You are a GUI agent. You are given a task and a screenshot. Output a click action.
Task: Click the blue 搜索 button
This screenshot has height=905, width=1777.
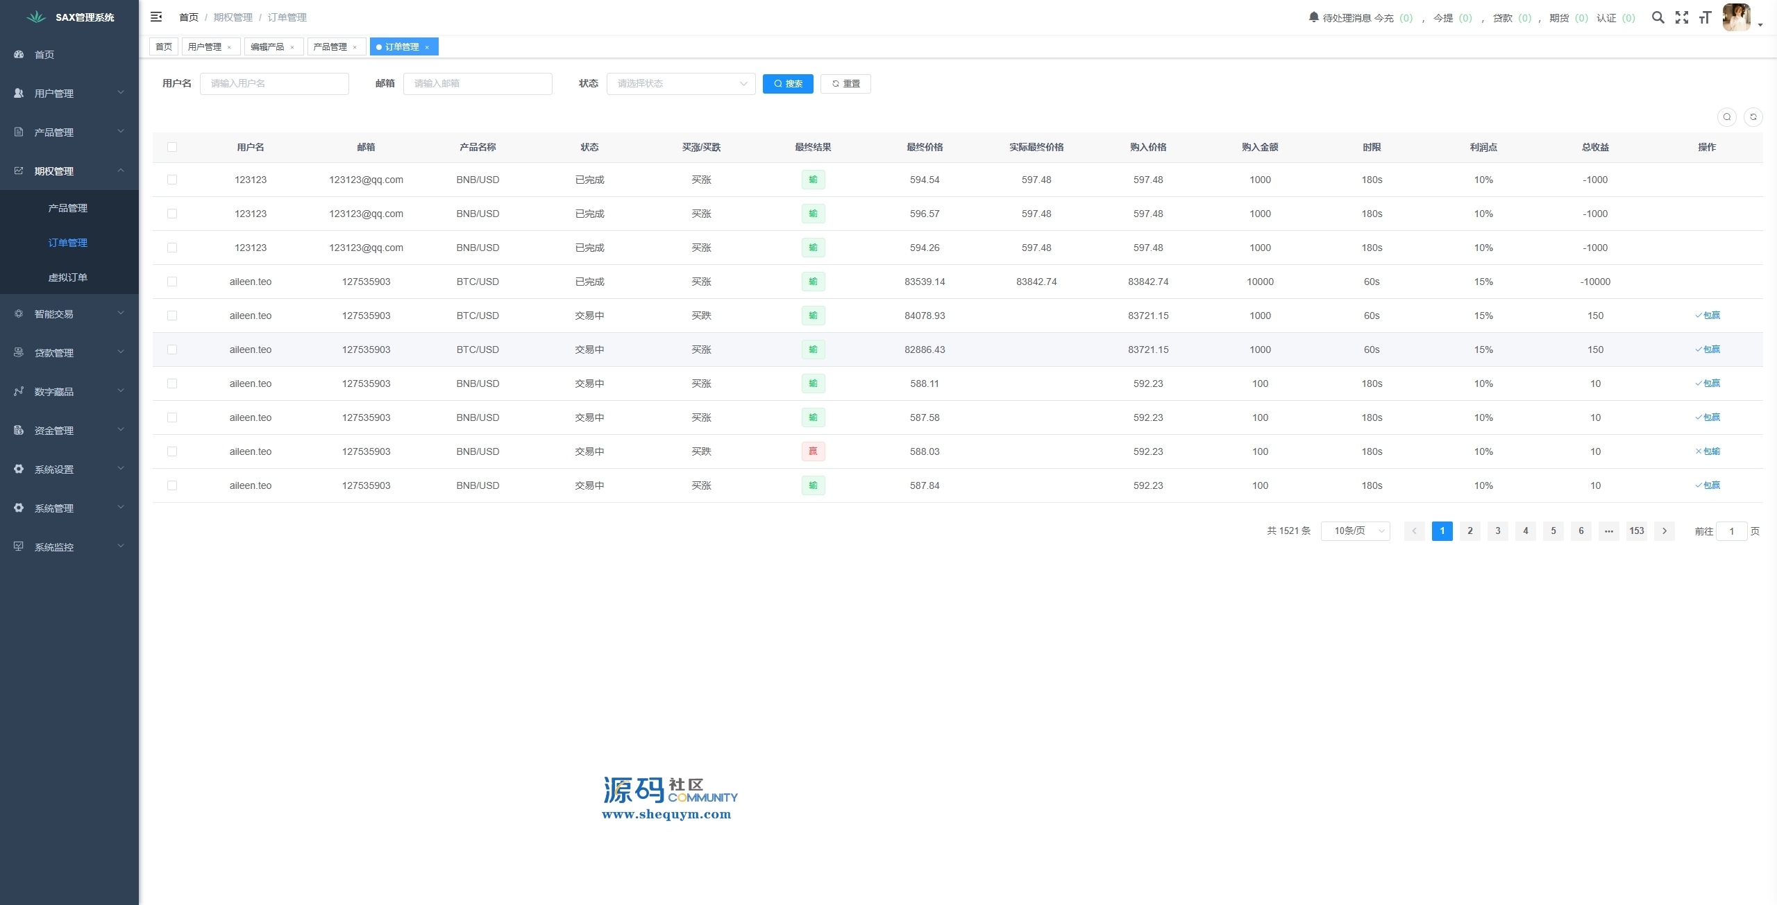pos(787,84)
